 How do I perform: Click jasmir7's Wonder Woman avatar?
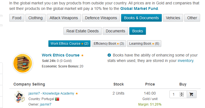pos(19,97)
